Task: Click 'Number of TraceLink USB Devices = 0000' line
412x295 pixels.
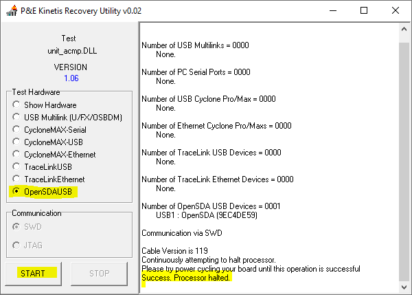Action: click(x=211, y=153)
